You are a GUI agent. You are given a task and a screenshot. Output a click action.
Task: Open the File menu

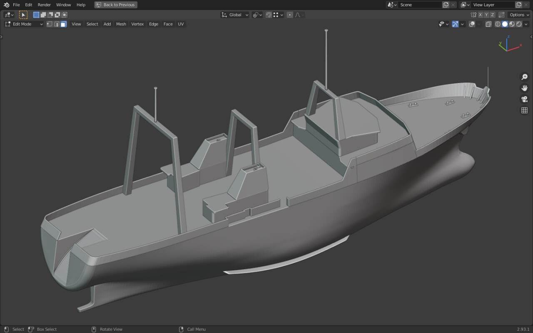[16, 5]
